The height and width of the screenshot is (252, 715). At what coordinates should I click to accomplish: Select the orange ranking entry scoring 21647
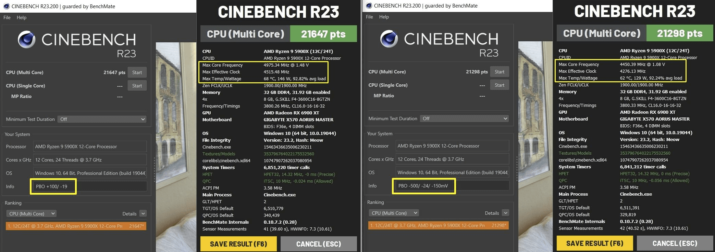[x=76, y=226]
